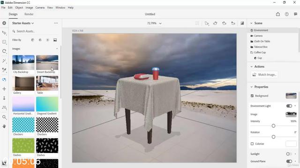Select the Magic Wand tool
The image size is (300, 168).
(4, 61)
